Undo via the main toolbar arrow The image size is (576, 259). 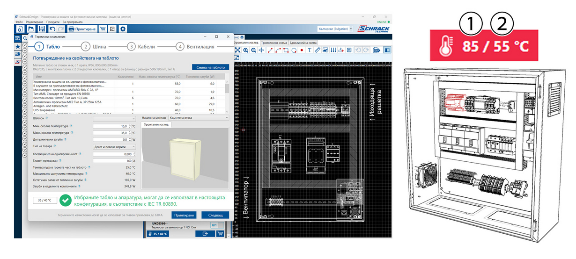[x=52, y=29]
